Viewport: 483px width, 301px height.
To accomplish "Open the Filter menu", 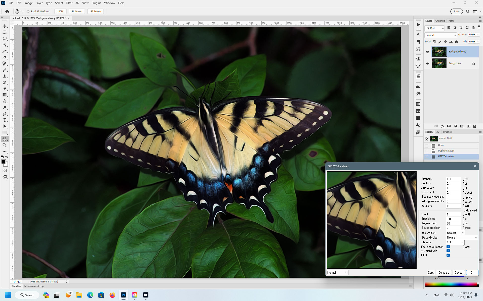I will click(69, 3).
